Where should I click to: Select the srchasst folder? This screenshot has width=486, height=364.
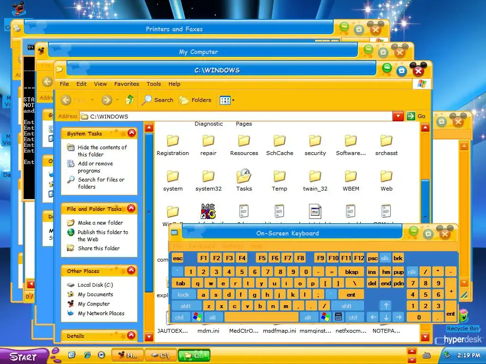pyautogui.click(x=386, y=145)
